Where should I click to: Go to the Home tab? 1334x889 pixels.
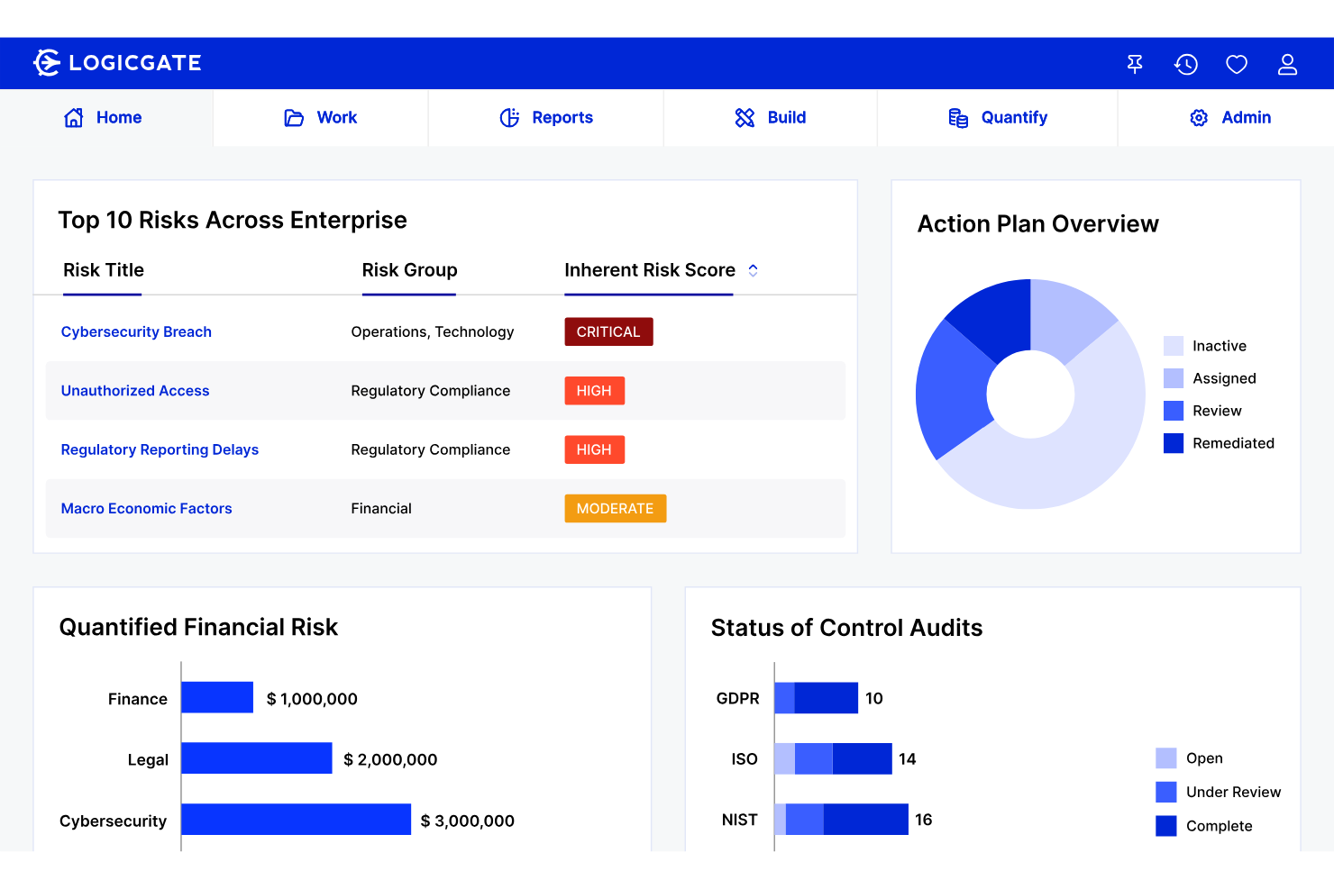point(106,118)
